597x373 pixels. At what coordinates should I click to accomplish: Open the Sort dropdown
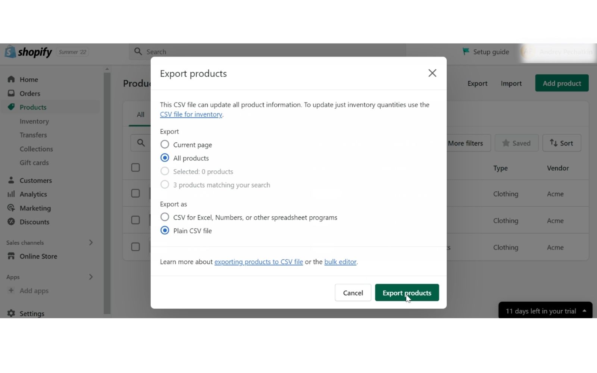click(562, 143)
